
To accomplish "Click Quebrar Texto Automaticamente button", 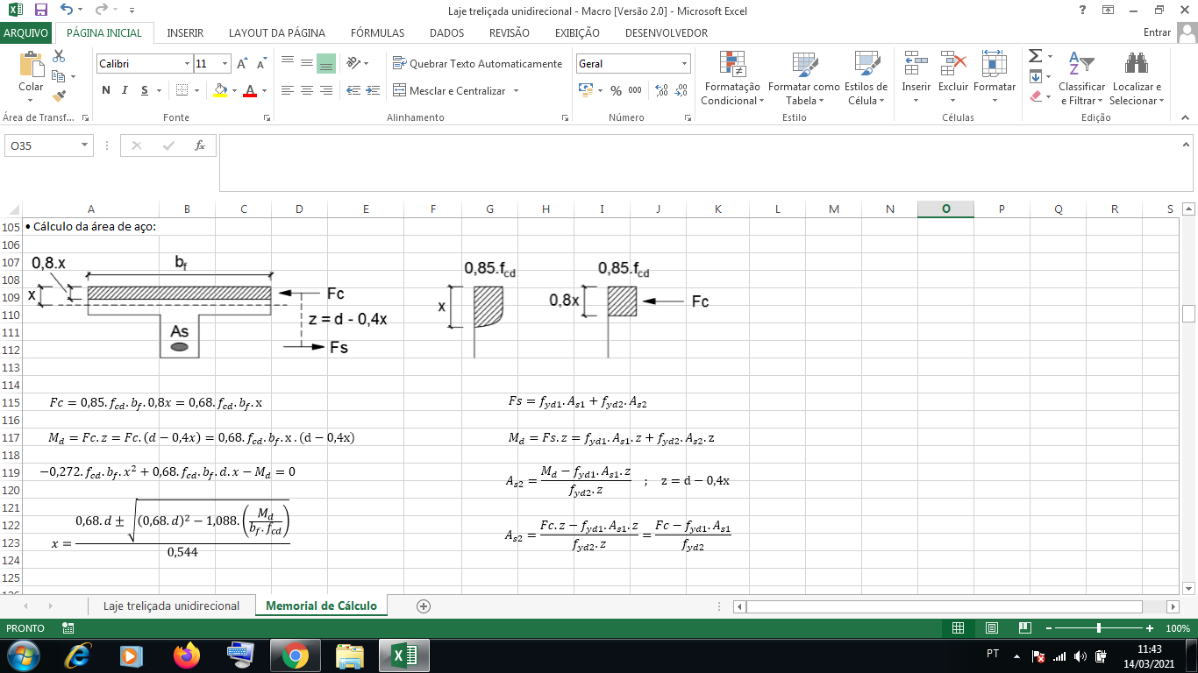I will 478,63.
